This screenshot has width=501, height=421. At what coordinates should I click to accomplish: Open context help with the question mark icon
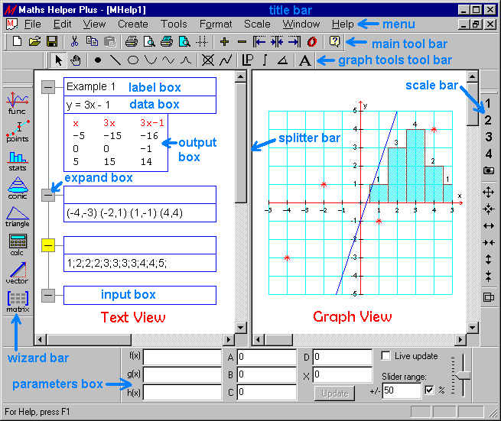coord(334,41)
